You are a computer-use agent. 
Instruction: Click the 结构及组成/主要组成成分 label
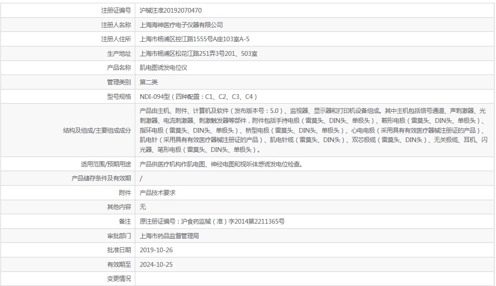pyautogui.click(x=97, y=130)
